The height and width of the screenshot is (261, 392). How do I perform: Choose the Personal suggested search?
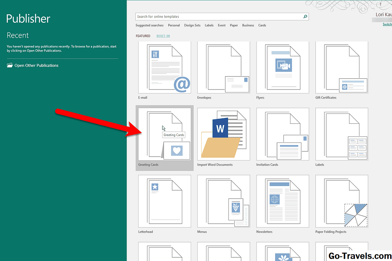click(174, 25)
